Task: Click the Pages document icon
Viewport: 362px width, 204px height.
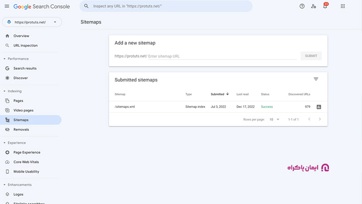Action: (7, 101)
